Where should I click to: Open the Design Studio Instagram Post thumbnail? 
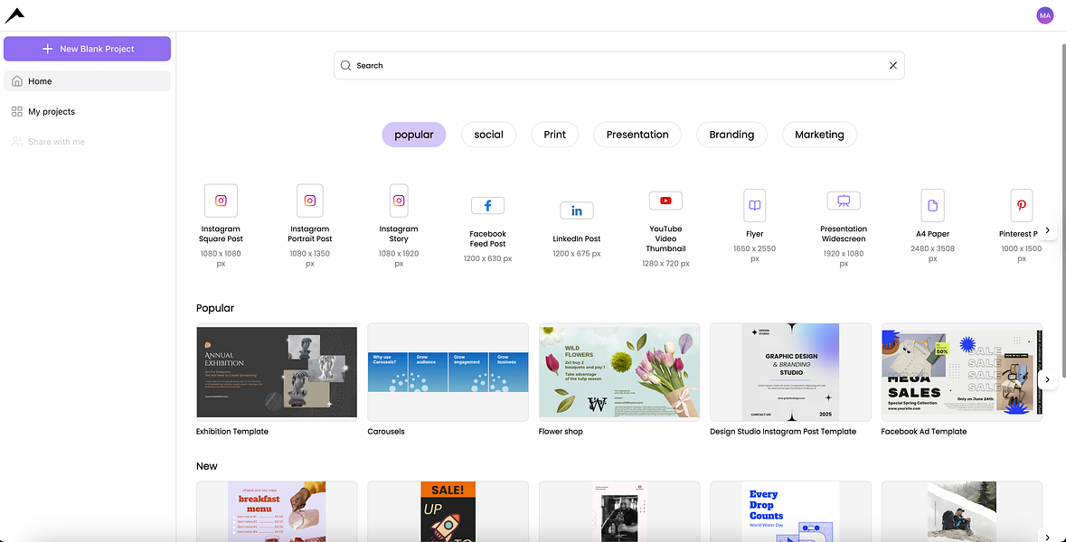tap(790, 372)
